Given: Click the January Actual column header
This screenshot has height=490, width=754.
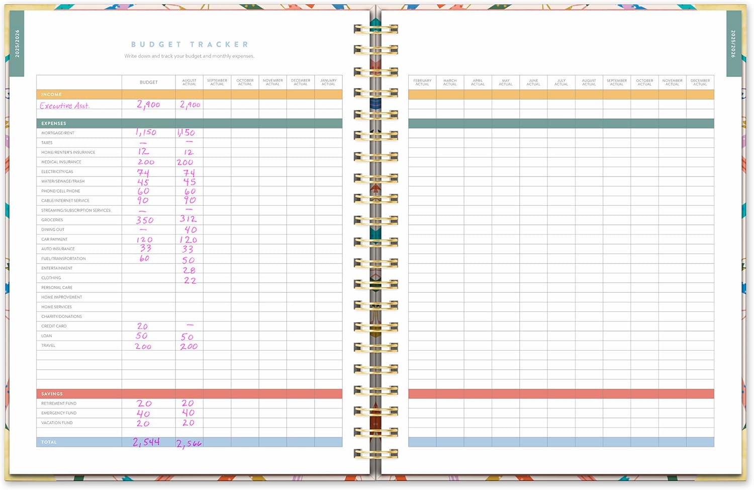Looking at the screenshot, I should point(328,83).
